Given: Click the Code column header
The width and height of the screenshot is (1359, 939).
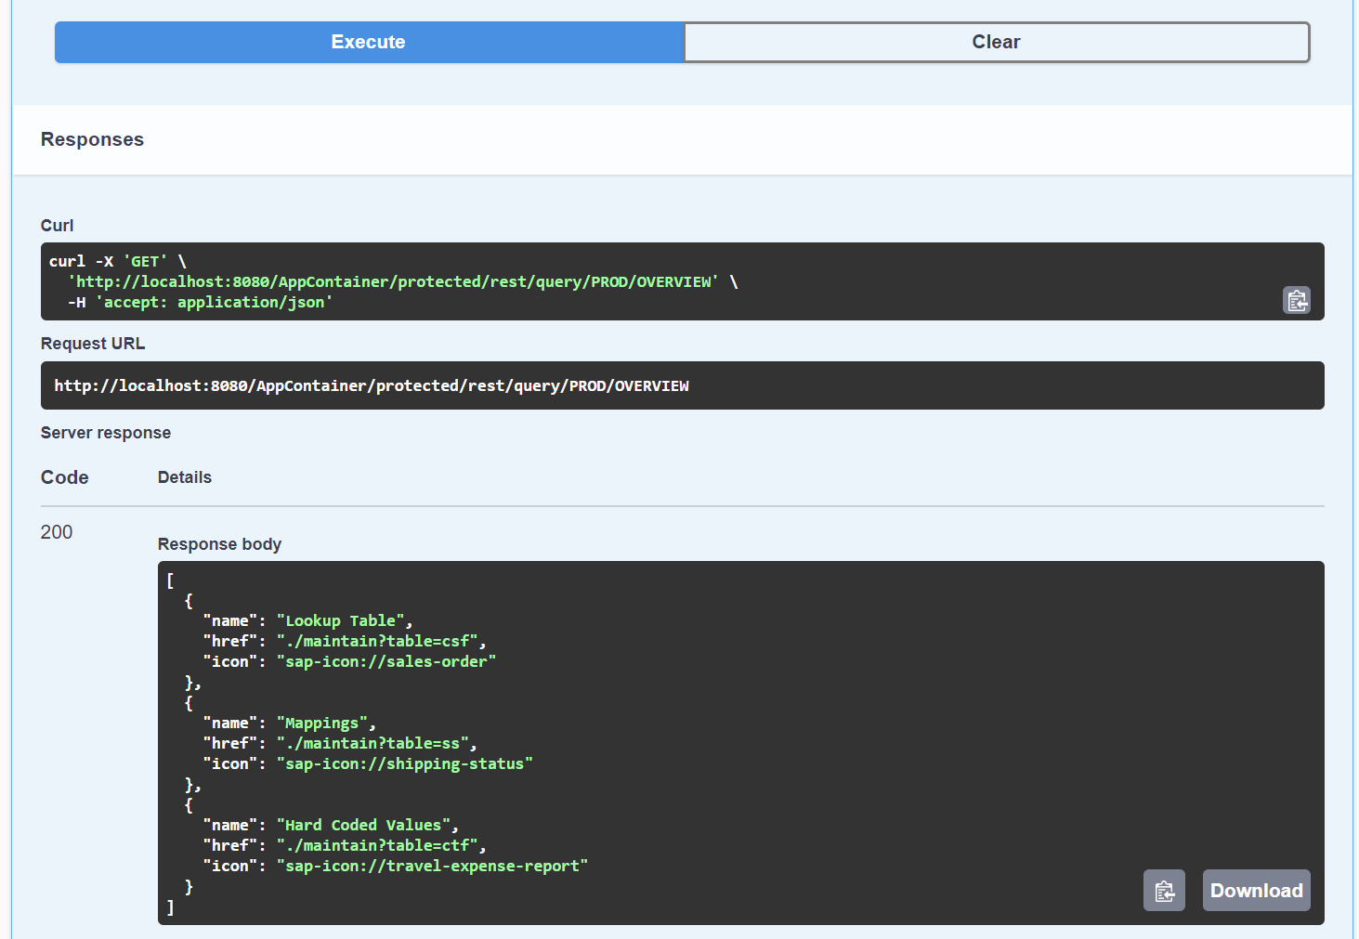Looking at the screenshot, I should (65, 477).
